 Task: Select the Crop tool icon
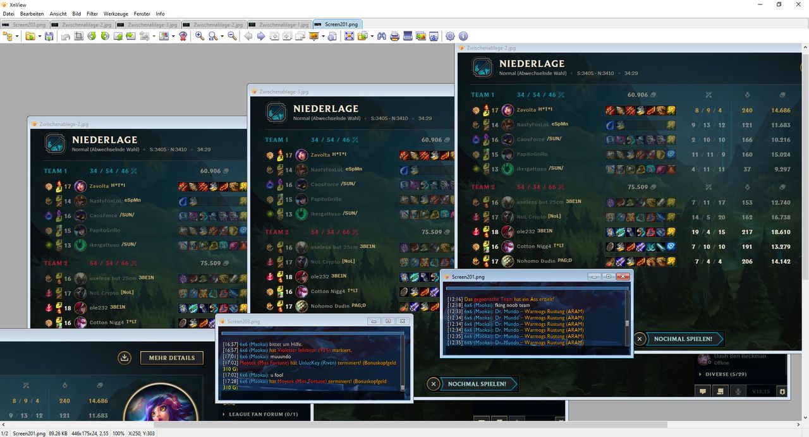point(78,37)
